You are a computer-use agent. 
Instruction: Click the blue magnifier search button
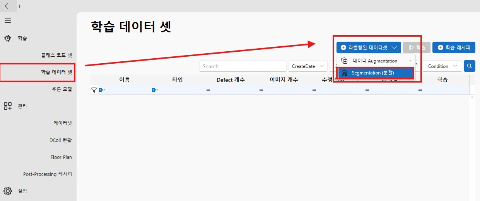coord(470,66)
